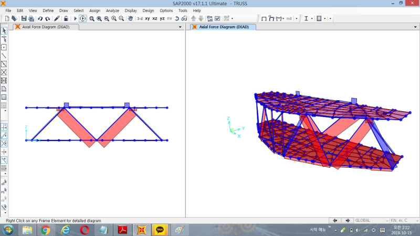Viewport: 420px width, 236px height.
Task: Open dropdown next to the nd button
Action: point(297,18)
